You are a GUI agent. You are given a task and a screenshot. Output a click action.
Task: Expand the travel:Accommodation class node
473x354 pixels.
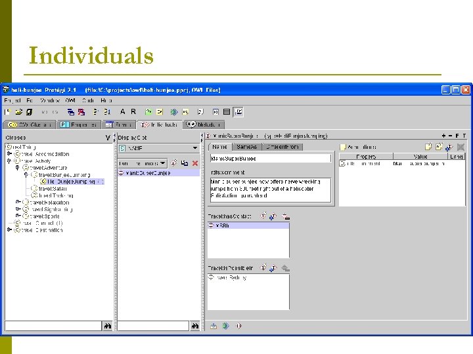coord(9,154)
